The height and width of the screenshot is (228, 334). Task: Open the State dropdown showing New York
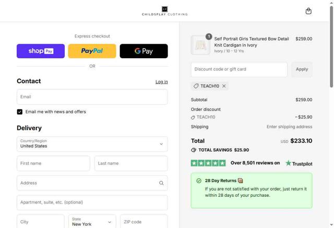click(x=92, y=222)
